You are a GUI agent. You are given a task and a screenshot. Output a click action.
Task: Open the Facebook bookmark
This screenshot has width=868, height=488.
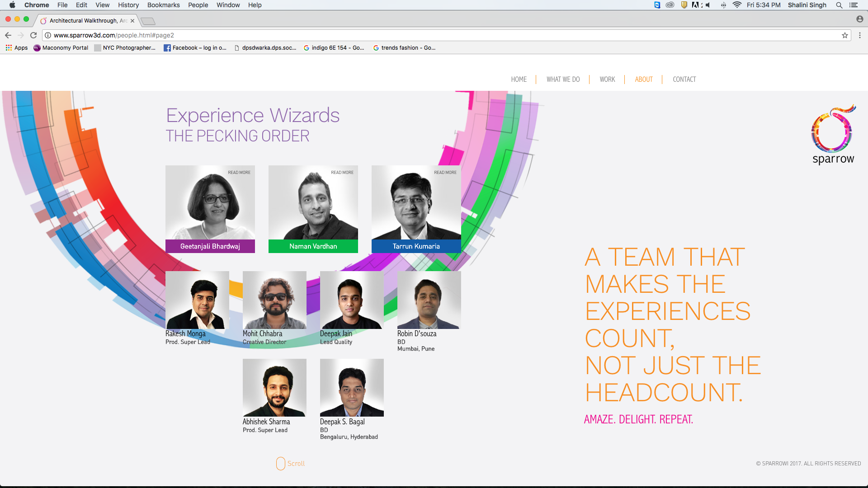point(195,48)
